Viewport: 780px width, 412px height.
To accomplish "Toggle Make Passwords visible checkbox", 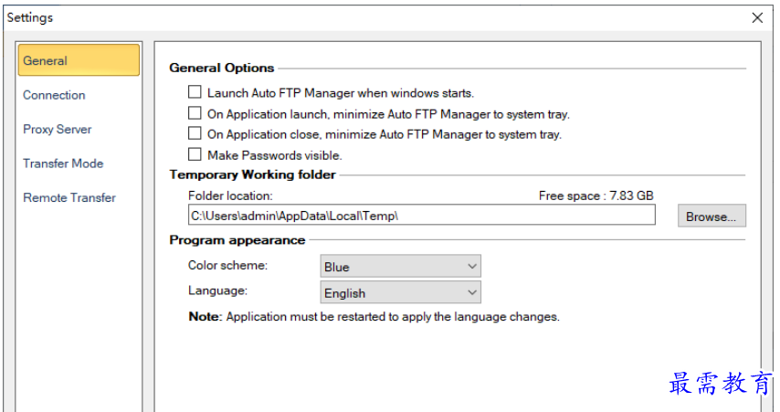I will [195, 154].
